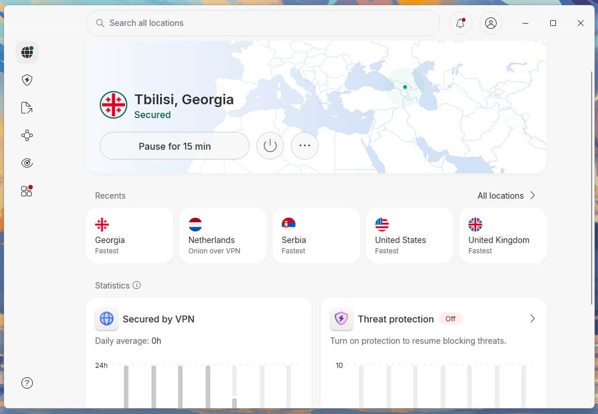Click the Threat protection Off badge
The width and height of the screenshot is (598, 414).
point(451,318)
